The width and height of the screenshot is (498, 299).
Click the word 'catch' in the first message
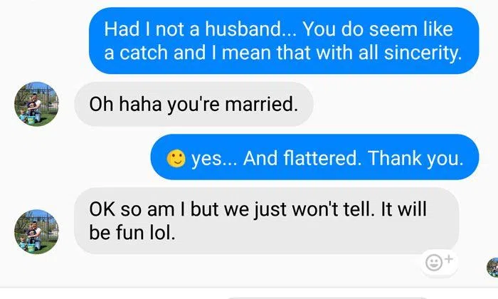[x=144, y=53]
